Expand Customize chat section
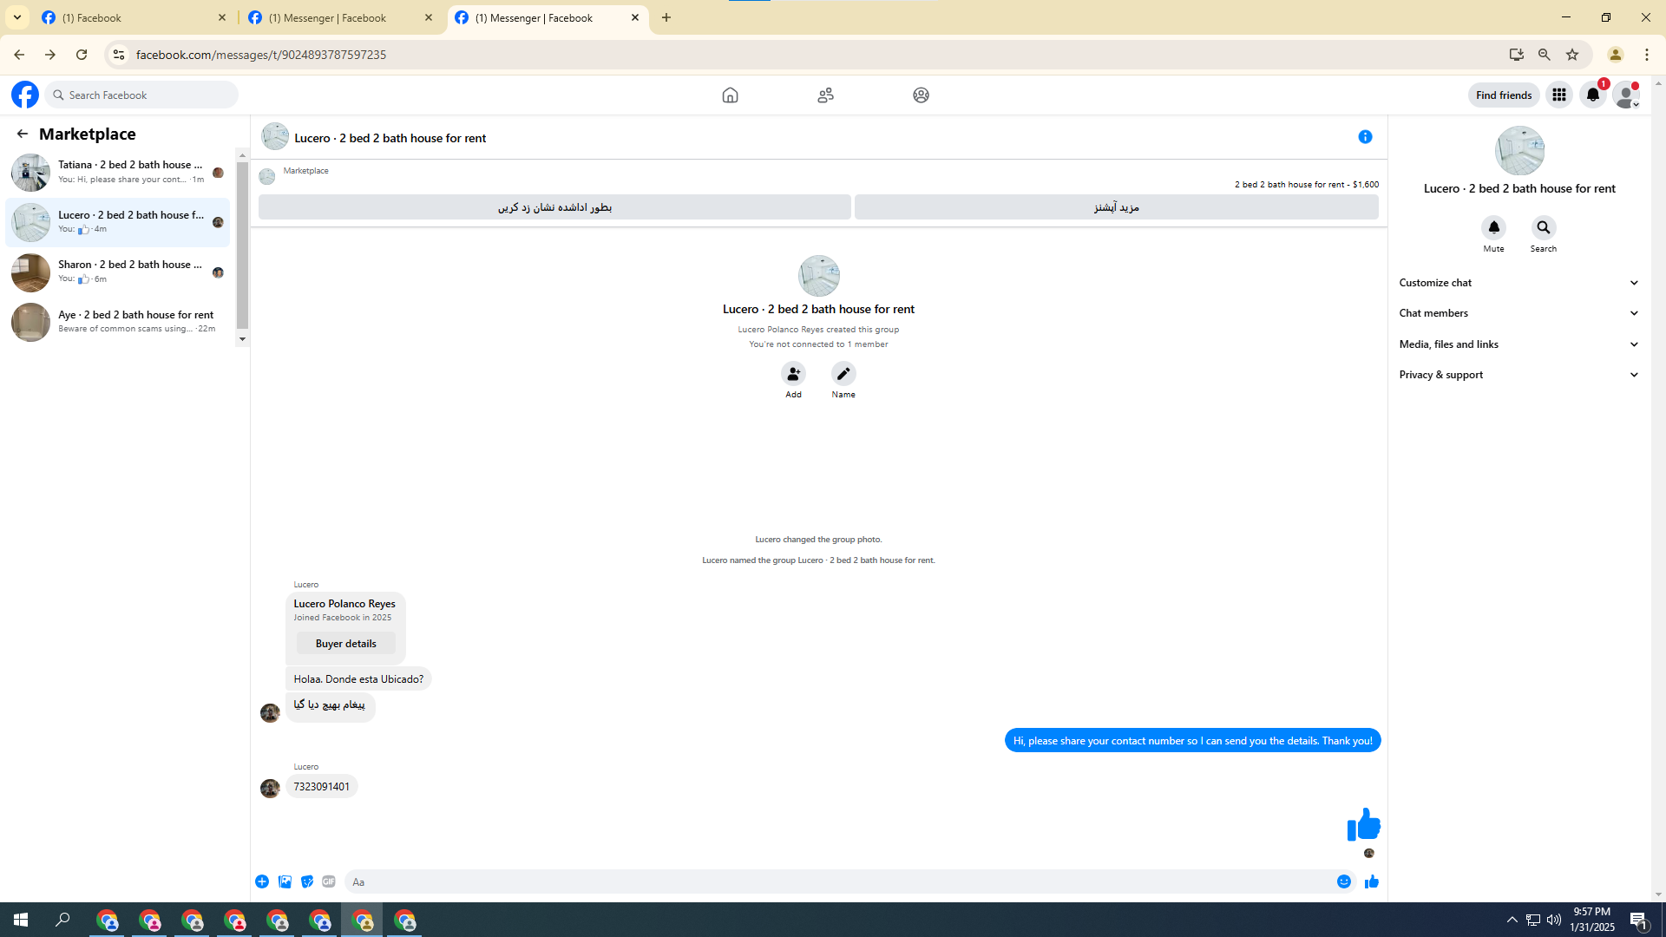1666x937 pixels. 1519,283
